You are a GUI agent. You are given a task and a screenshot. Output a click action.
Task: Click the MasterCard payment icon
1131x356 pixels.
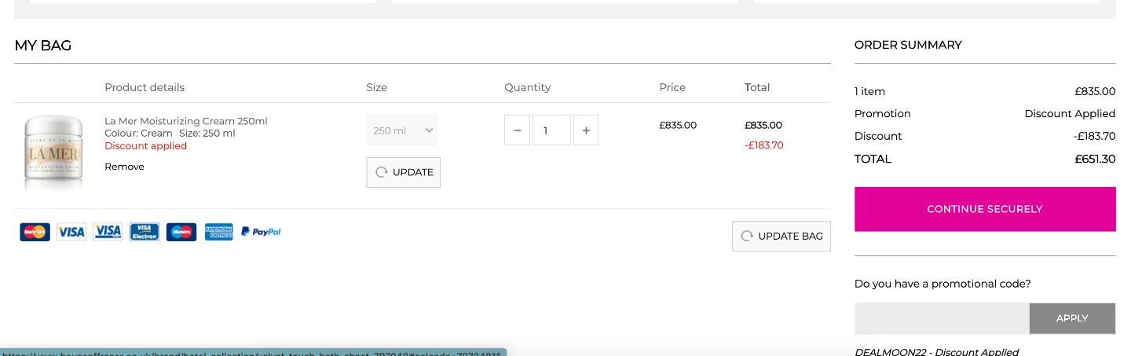(35, 232)
